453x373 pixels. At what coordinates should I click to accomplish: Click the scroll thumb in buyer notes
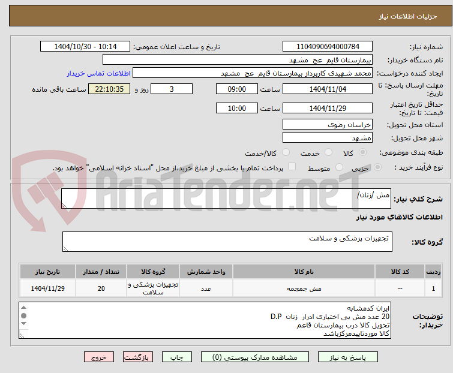(x=24, y=315)
